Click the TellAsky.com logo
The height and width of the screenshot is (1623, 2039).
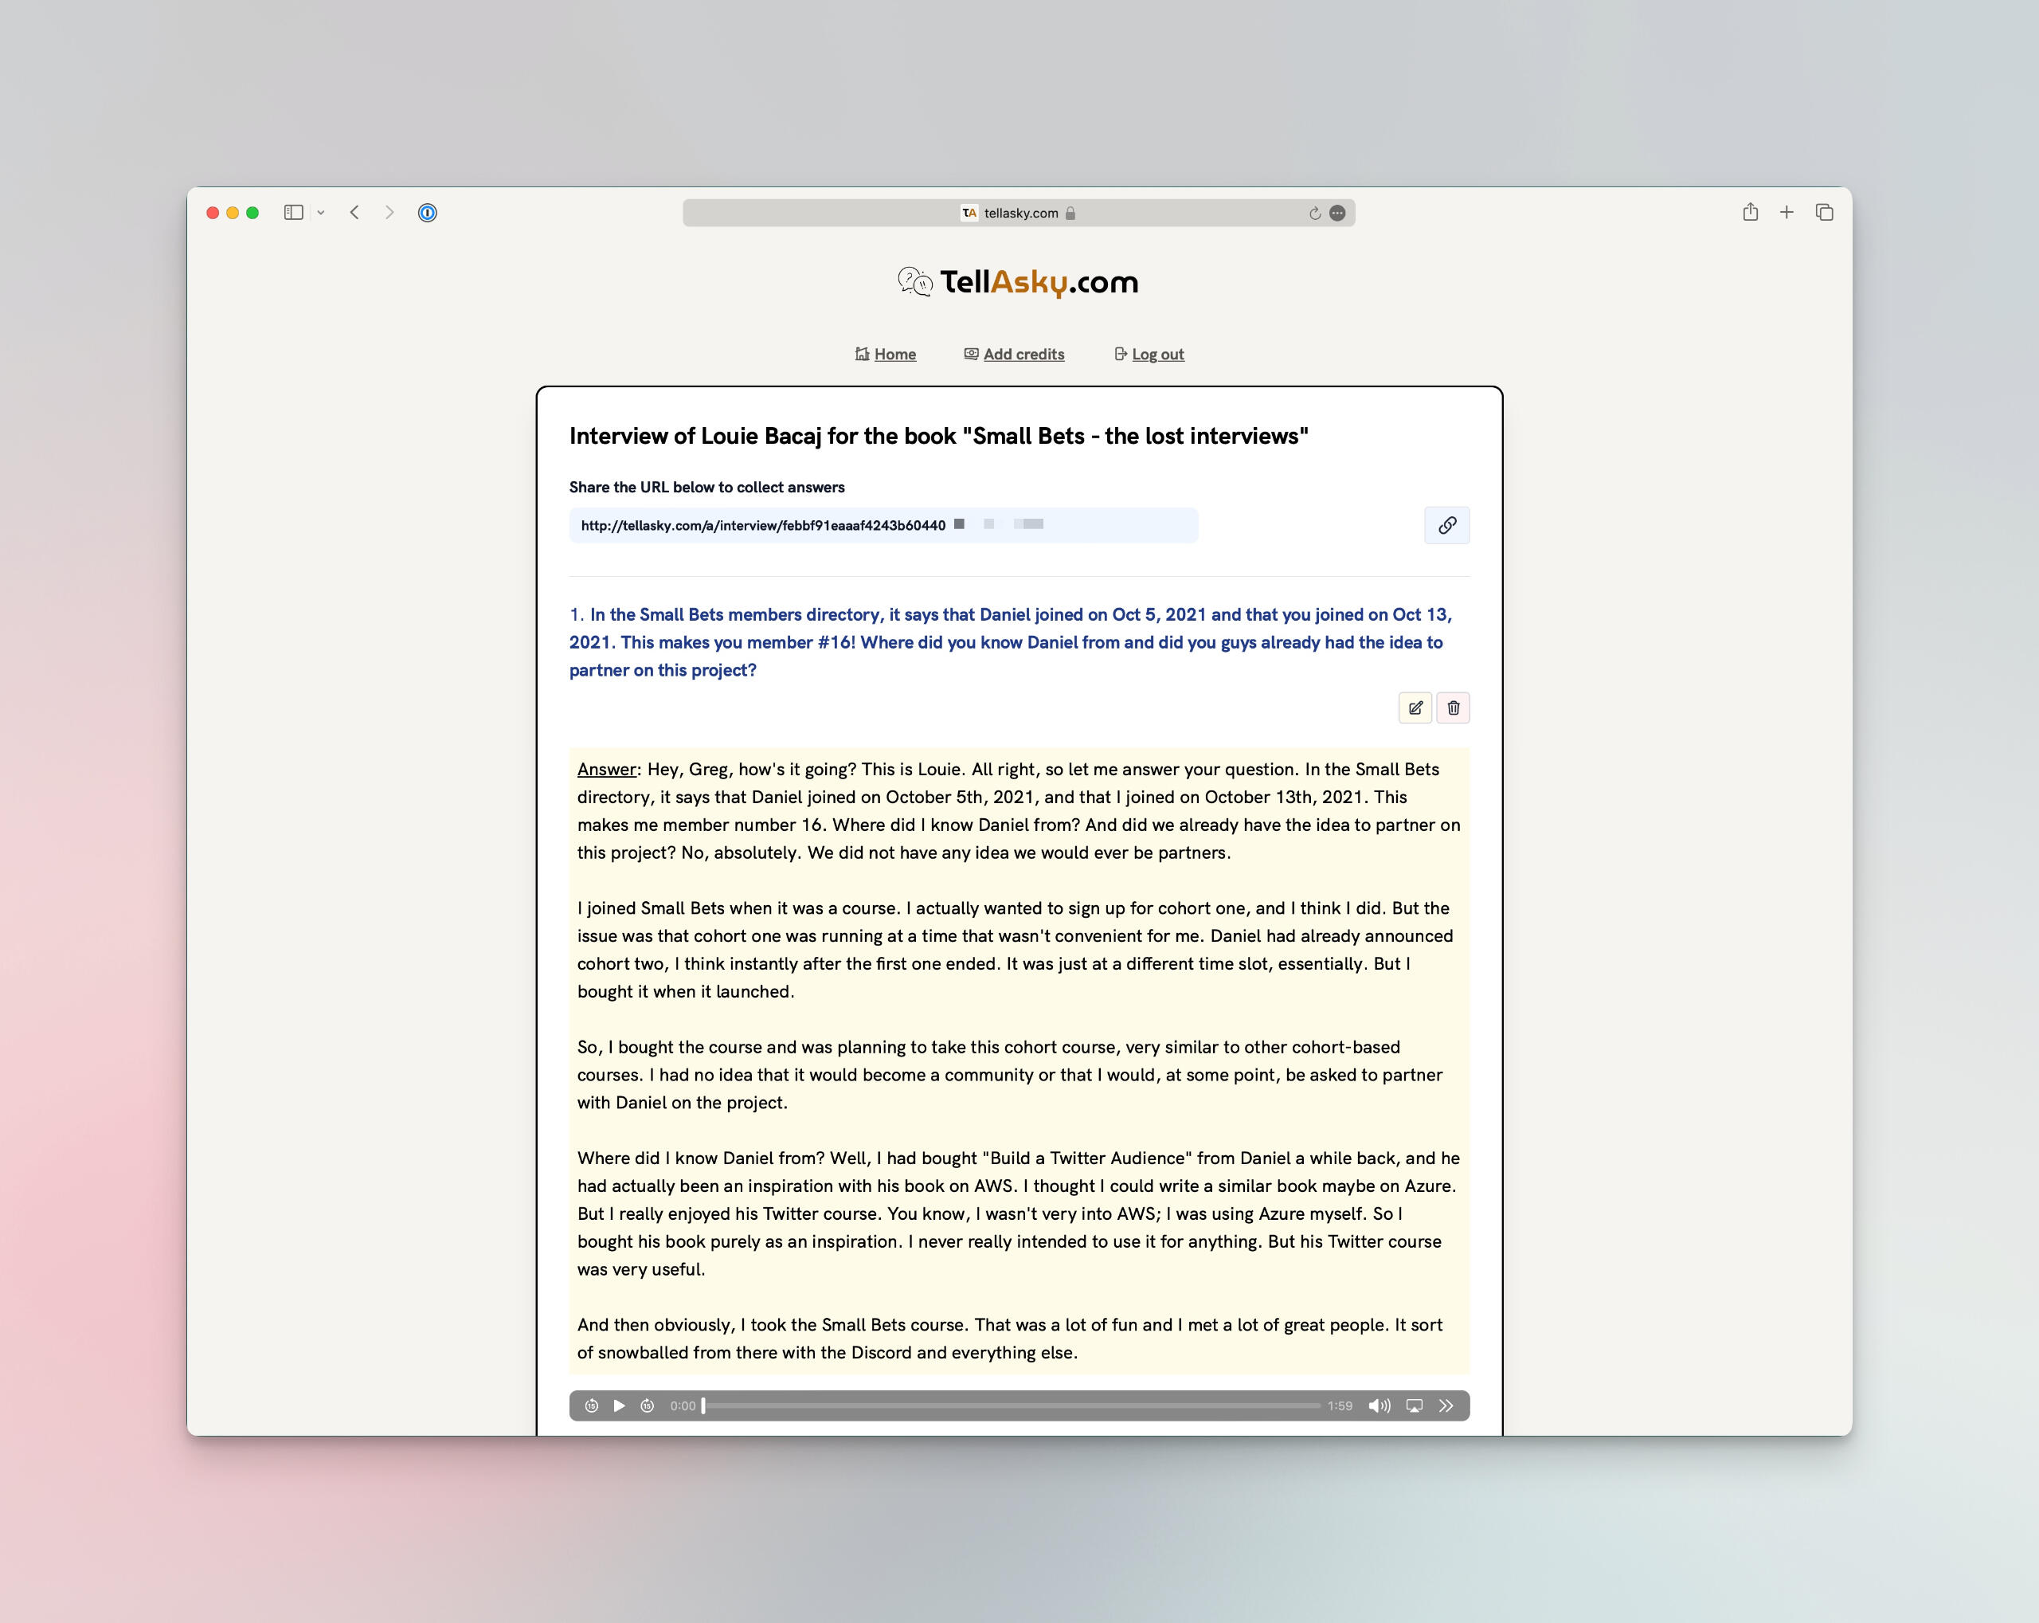[x=1019, y=282]
